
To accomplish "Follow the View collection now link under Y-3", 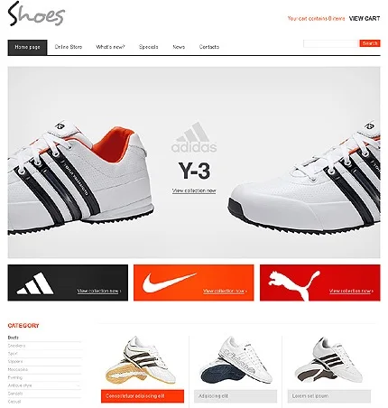I will coord(194,190).
